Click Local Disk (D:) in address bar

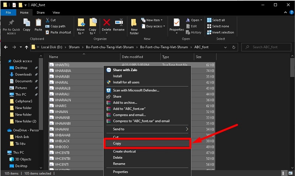pyautogui.click(x=52, y=47)
